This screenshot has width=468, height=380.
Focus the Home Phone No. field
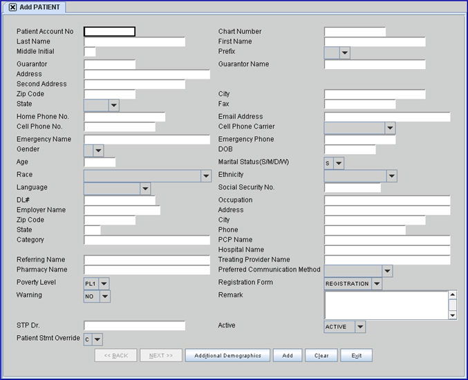tap(124, 117)
